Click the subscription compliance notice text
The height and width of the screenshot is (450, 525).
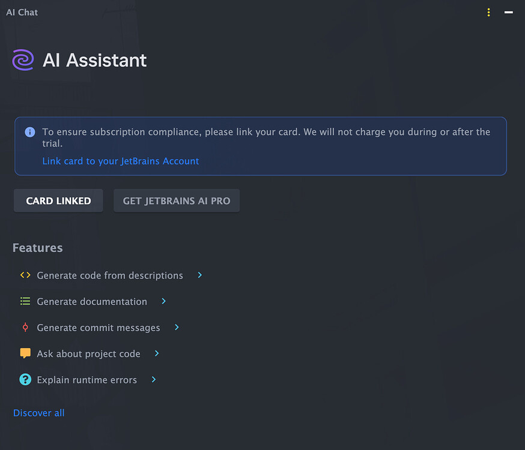pyautogui.click(x=266, y=137)
